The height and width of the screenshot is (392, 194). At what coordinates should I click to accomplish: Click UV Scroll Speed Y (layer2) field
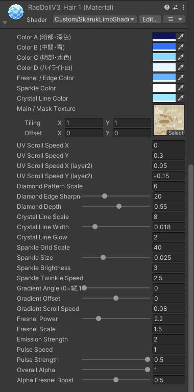tap(169, 176)
